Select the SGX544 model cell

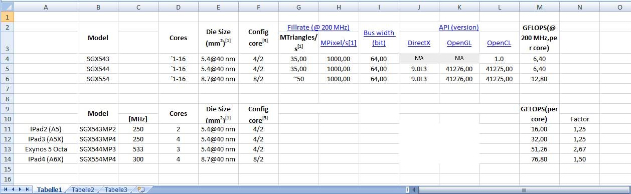(98, 69)
